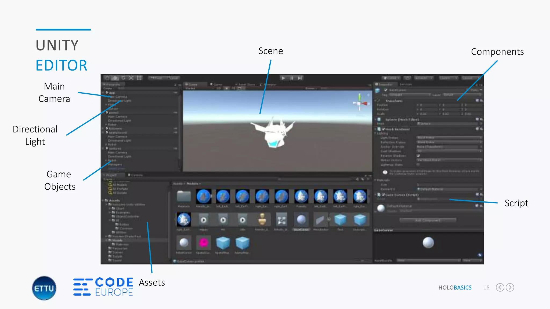Open the All Models favorites search

[118, 185]
